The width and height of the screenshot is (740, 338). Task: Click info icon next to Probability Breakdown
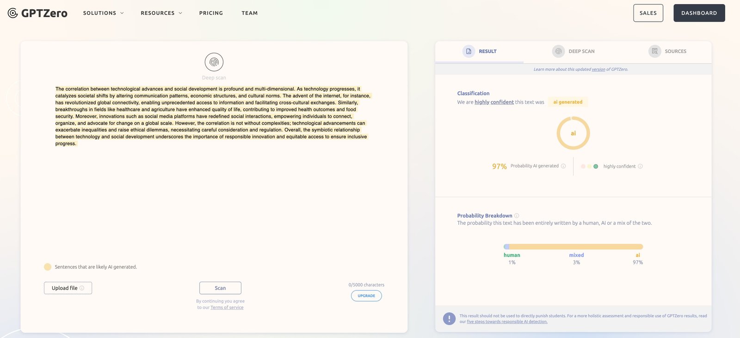(x=517, y=216)
